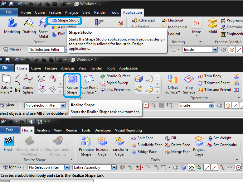Start the Sheet Metal application

pos(43,28)
